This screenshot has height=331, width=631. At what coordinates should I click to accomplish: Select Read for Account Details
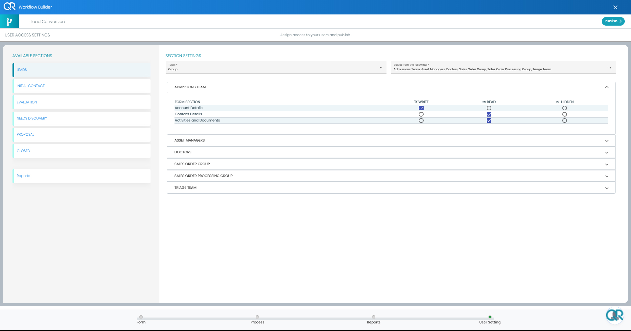coord(489,108)
